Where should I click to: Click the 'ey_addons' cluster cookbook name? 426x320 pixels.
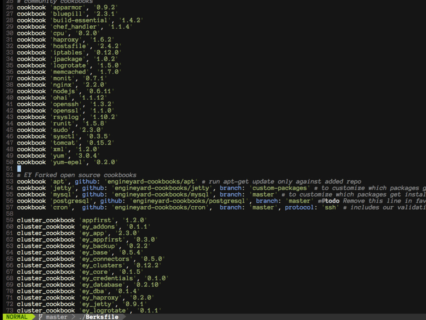tap(98, 227)
